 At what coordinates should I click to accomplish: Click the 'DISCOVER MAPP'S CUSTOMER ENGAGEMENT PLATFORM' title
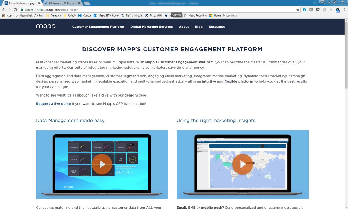click(x=172, y=49)
